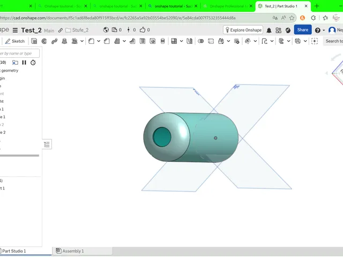Expand the plane tool dropdown

305,41
